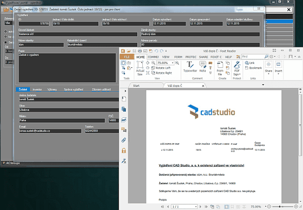303x210 pixels.
Task: Click the Link tool in the Links group
Action: [250, 63]
